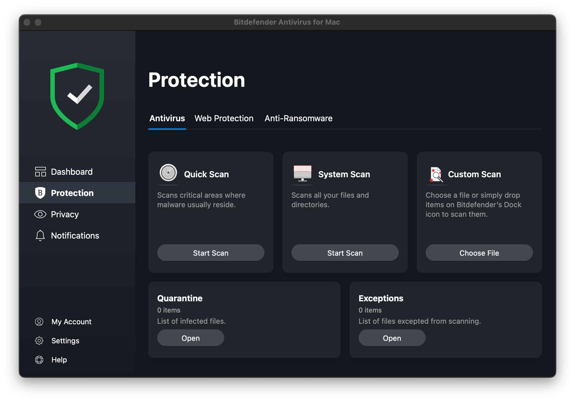
Task: Click 'List of files excepted from scanning.'
Action: click(420, 321)
